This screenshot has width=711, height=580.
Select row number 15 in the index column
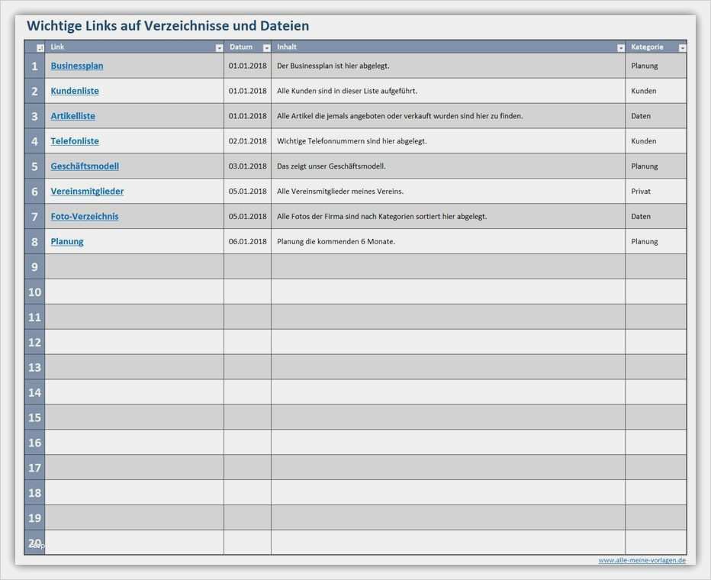click(x=34, y=417)
